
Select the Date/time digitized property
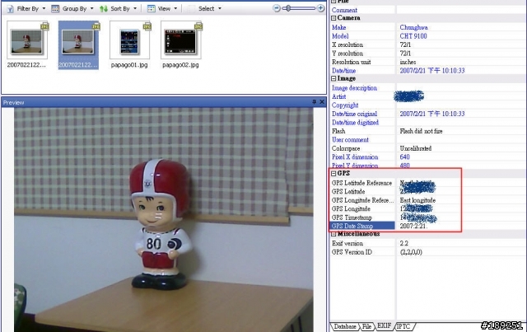427,123
